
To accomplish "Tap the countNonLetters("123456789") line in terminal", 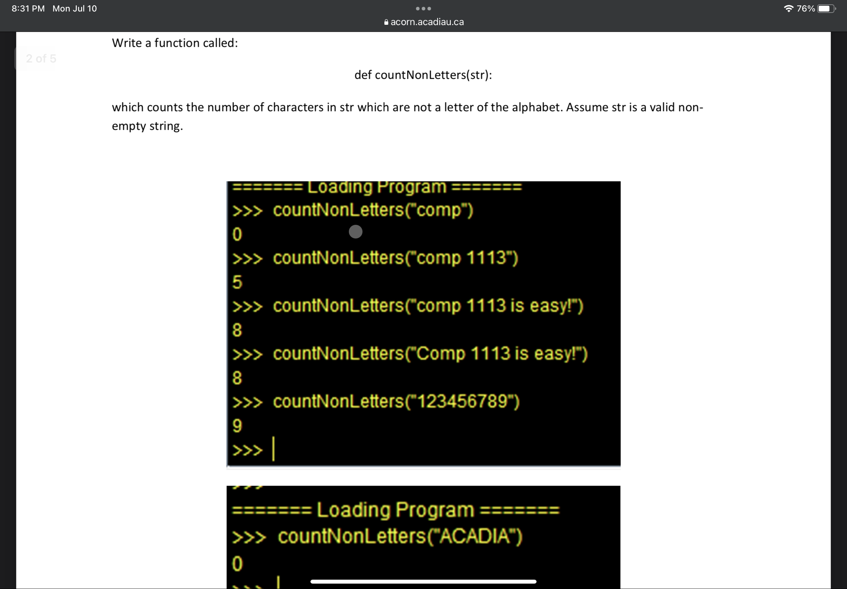I will (x=376, y=402).
